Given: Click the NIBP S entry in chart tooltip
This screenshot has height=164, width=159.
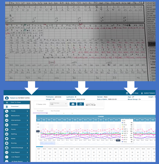Looking at the screenshot, I should tap(127, 129).
